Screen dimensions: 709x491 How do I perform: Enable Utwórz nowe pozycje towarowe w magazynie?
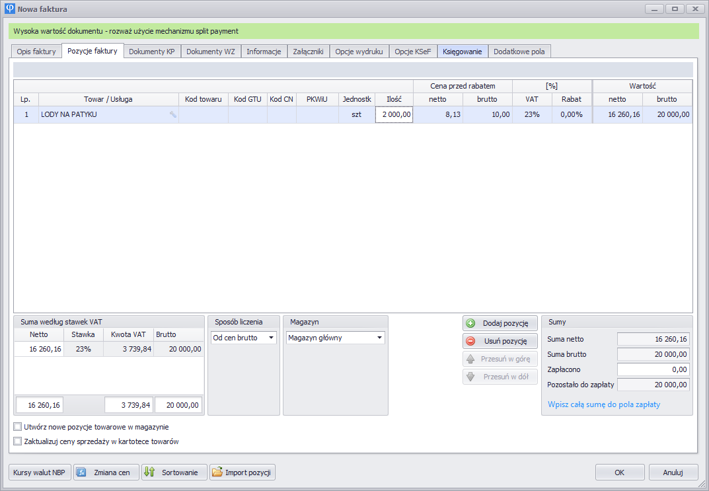(18, 427)
